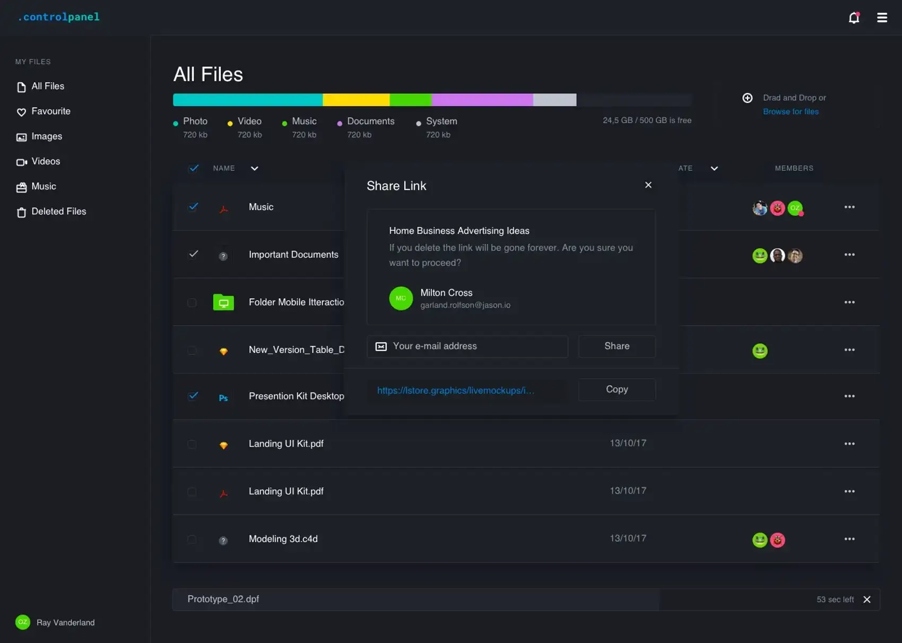This screenshot has width=902, height=643.
Task: Toggle the select-all checkbox in header
Action: pos(194,168)
